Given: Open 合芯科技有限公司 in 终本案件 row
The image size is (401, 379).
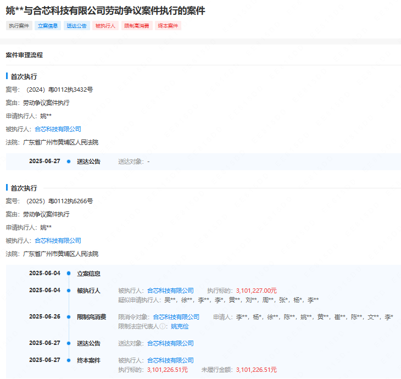Looking at the screenshot, I should click(170, 360).
